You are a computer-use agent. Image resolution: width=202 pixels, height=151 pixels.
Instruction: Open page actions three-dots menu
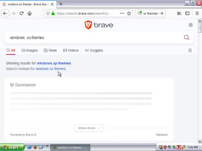point(122,13)
